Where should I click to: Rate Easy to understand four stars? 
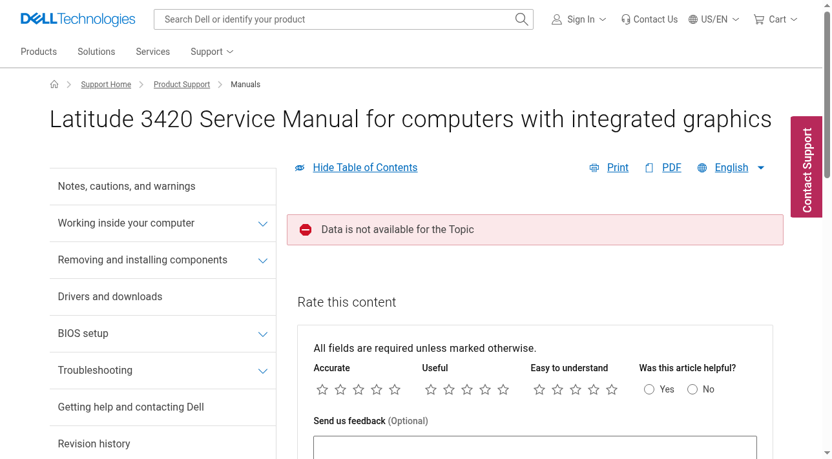[594, 389]
